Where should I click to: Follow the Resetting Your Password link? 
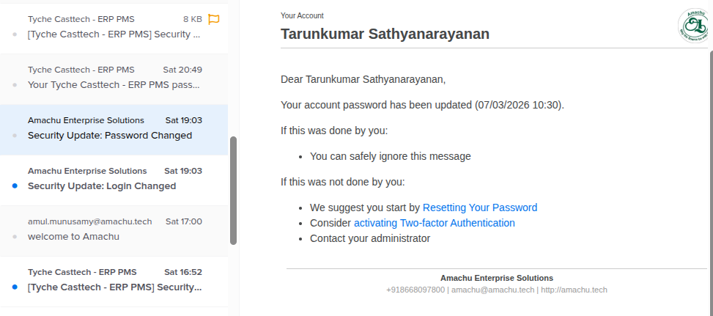480,207
